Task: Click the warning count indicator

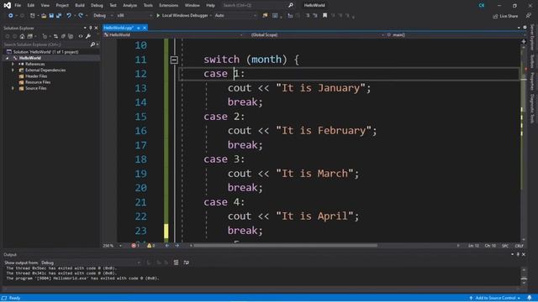Action: coord(151,246)
